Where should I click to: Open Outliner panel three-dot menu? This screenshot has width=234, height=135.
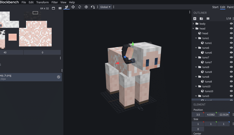[233, 18]
